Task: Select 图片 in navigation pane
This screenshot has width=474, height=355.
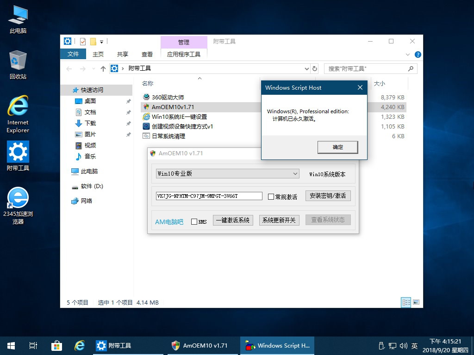Action: tap(90, 135)
